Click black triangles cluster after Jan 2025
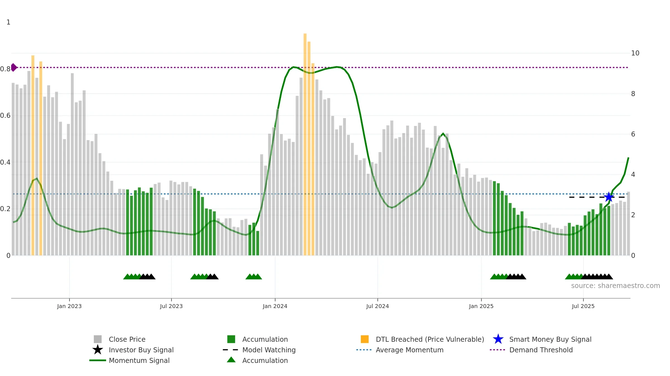The width and height of the screenshot is (670, 376). tap(516, 277)
